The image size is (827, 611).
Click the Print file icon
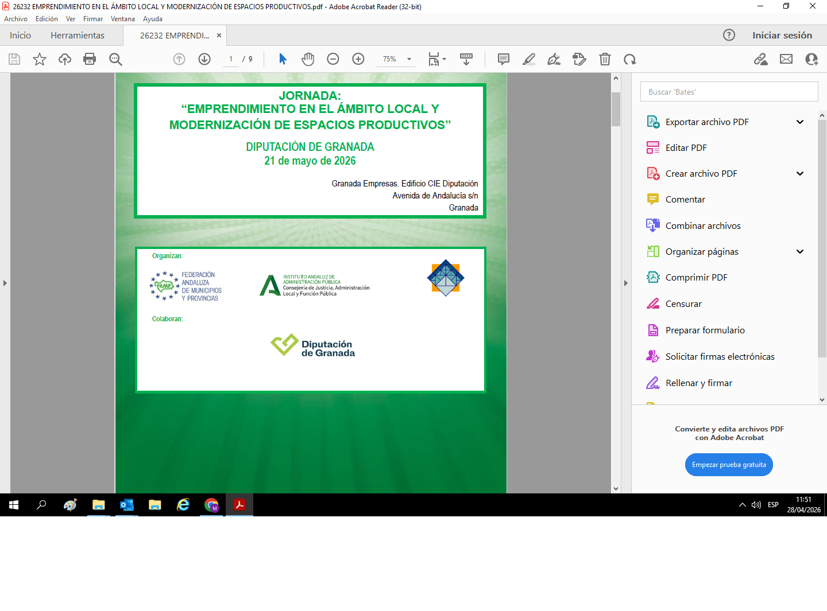tap(90, 59)
